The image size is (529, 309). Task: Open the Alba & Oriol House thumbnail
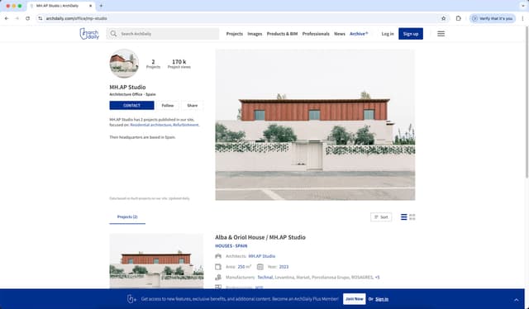tap(156, 261)
